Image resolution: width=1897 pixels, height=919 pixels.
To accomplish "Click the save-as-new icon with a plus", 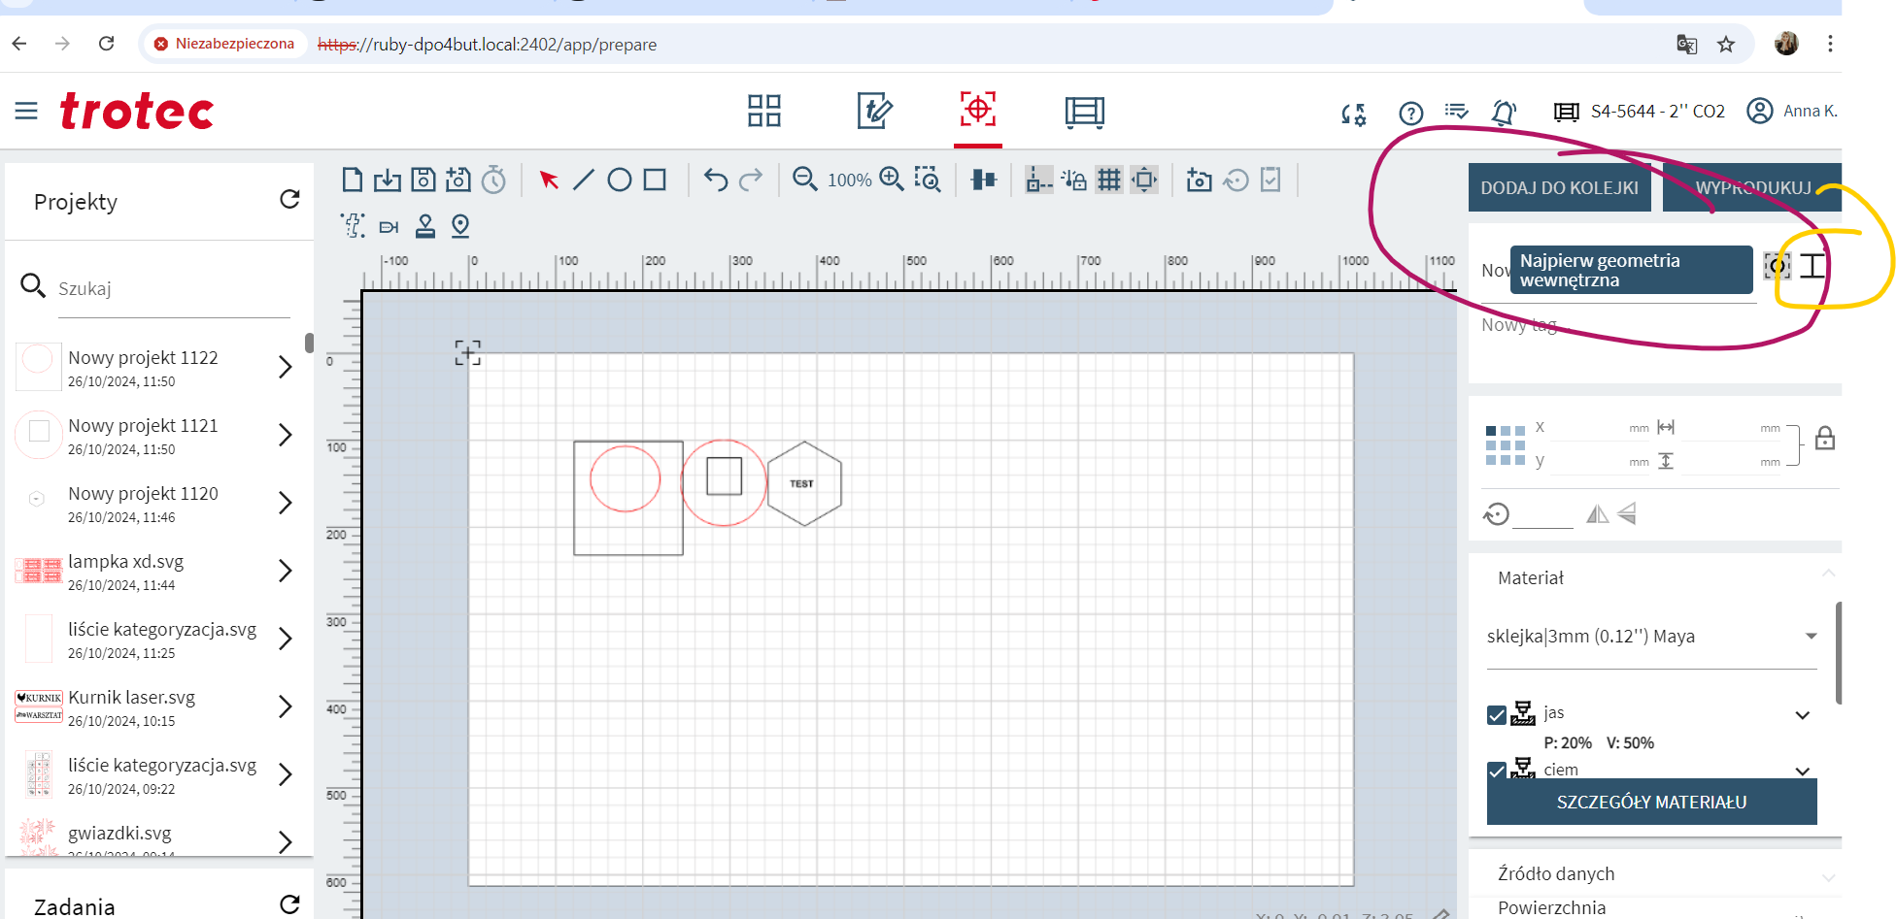I will (458, 180).
